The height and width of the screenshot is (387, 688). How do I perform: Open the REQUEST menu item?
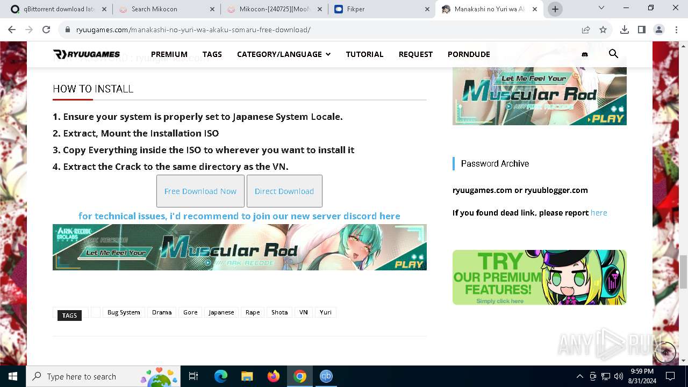(415, 54)
